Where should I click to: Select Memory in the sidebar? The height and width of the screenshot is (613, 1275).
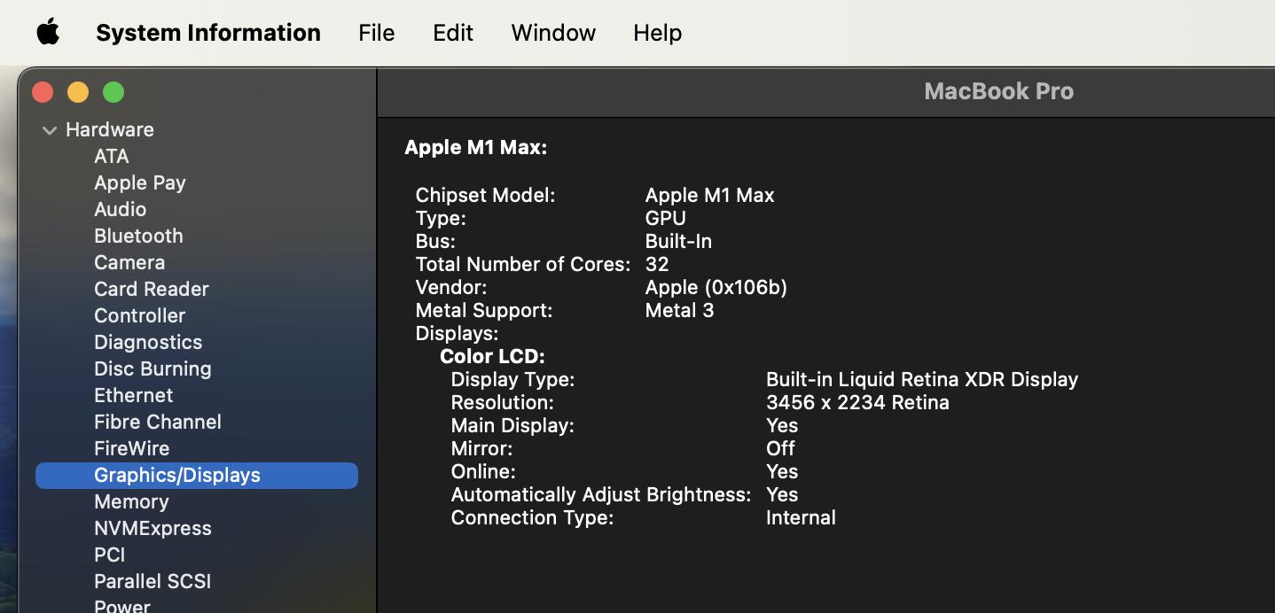tap(131, 501)
